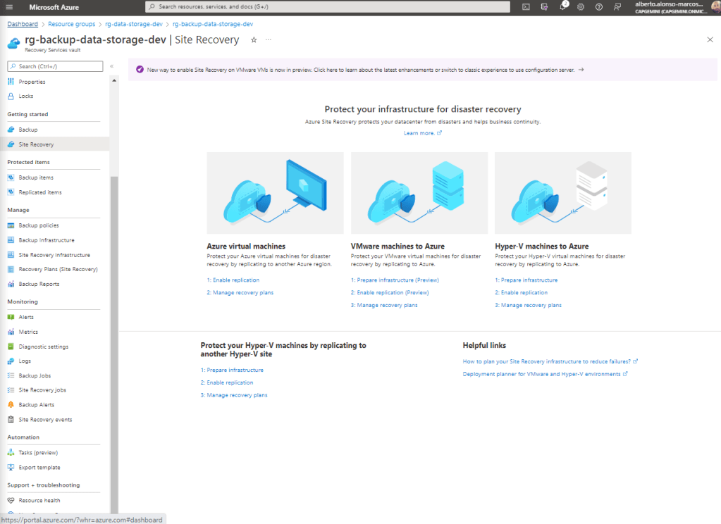Screen dimensions: 721x524
Task: Click Enable replication under Azure virtual machines
Action: [233, 280]
